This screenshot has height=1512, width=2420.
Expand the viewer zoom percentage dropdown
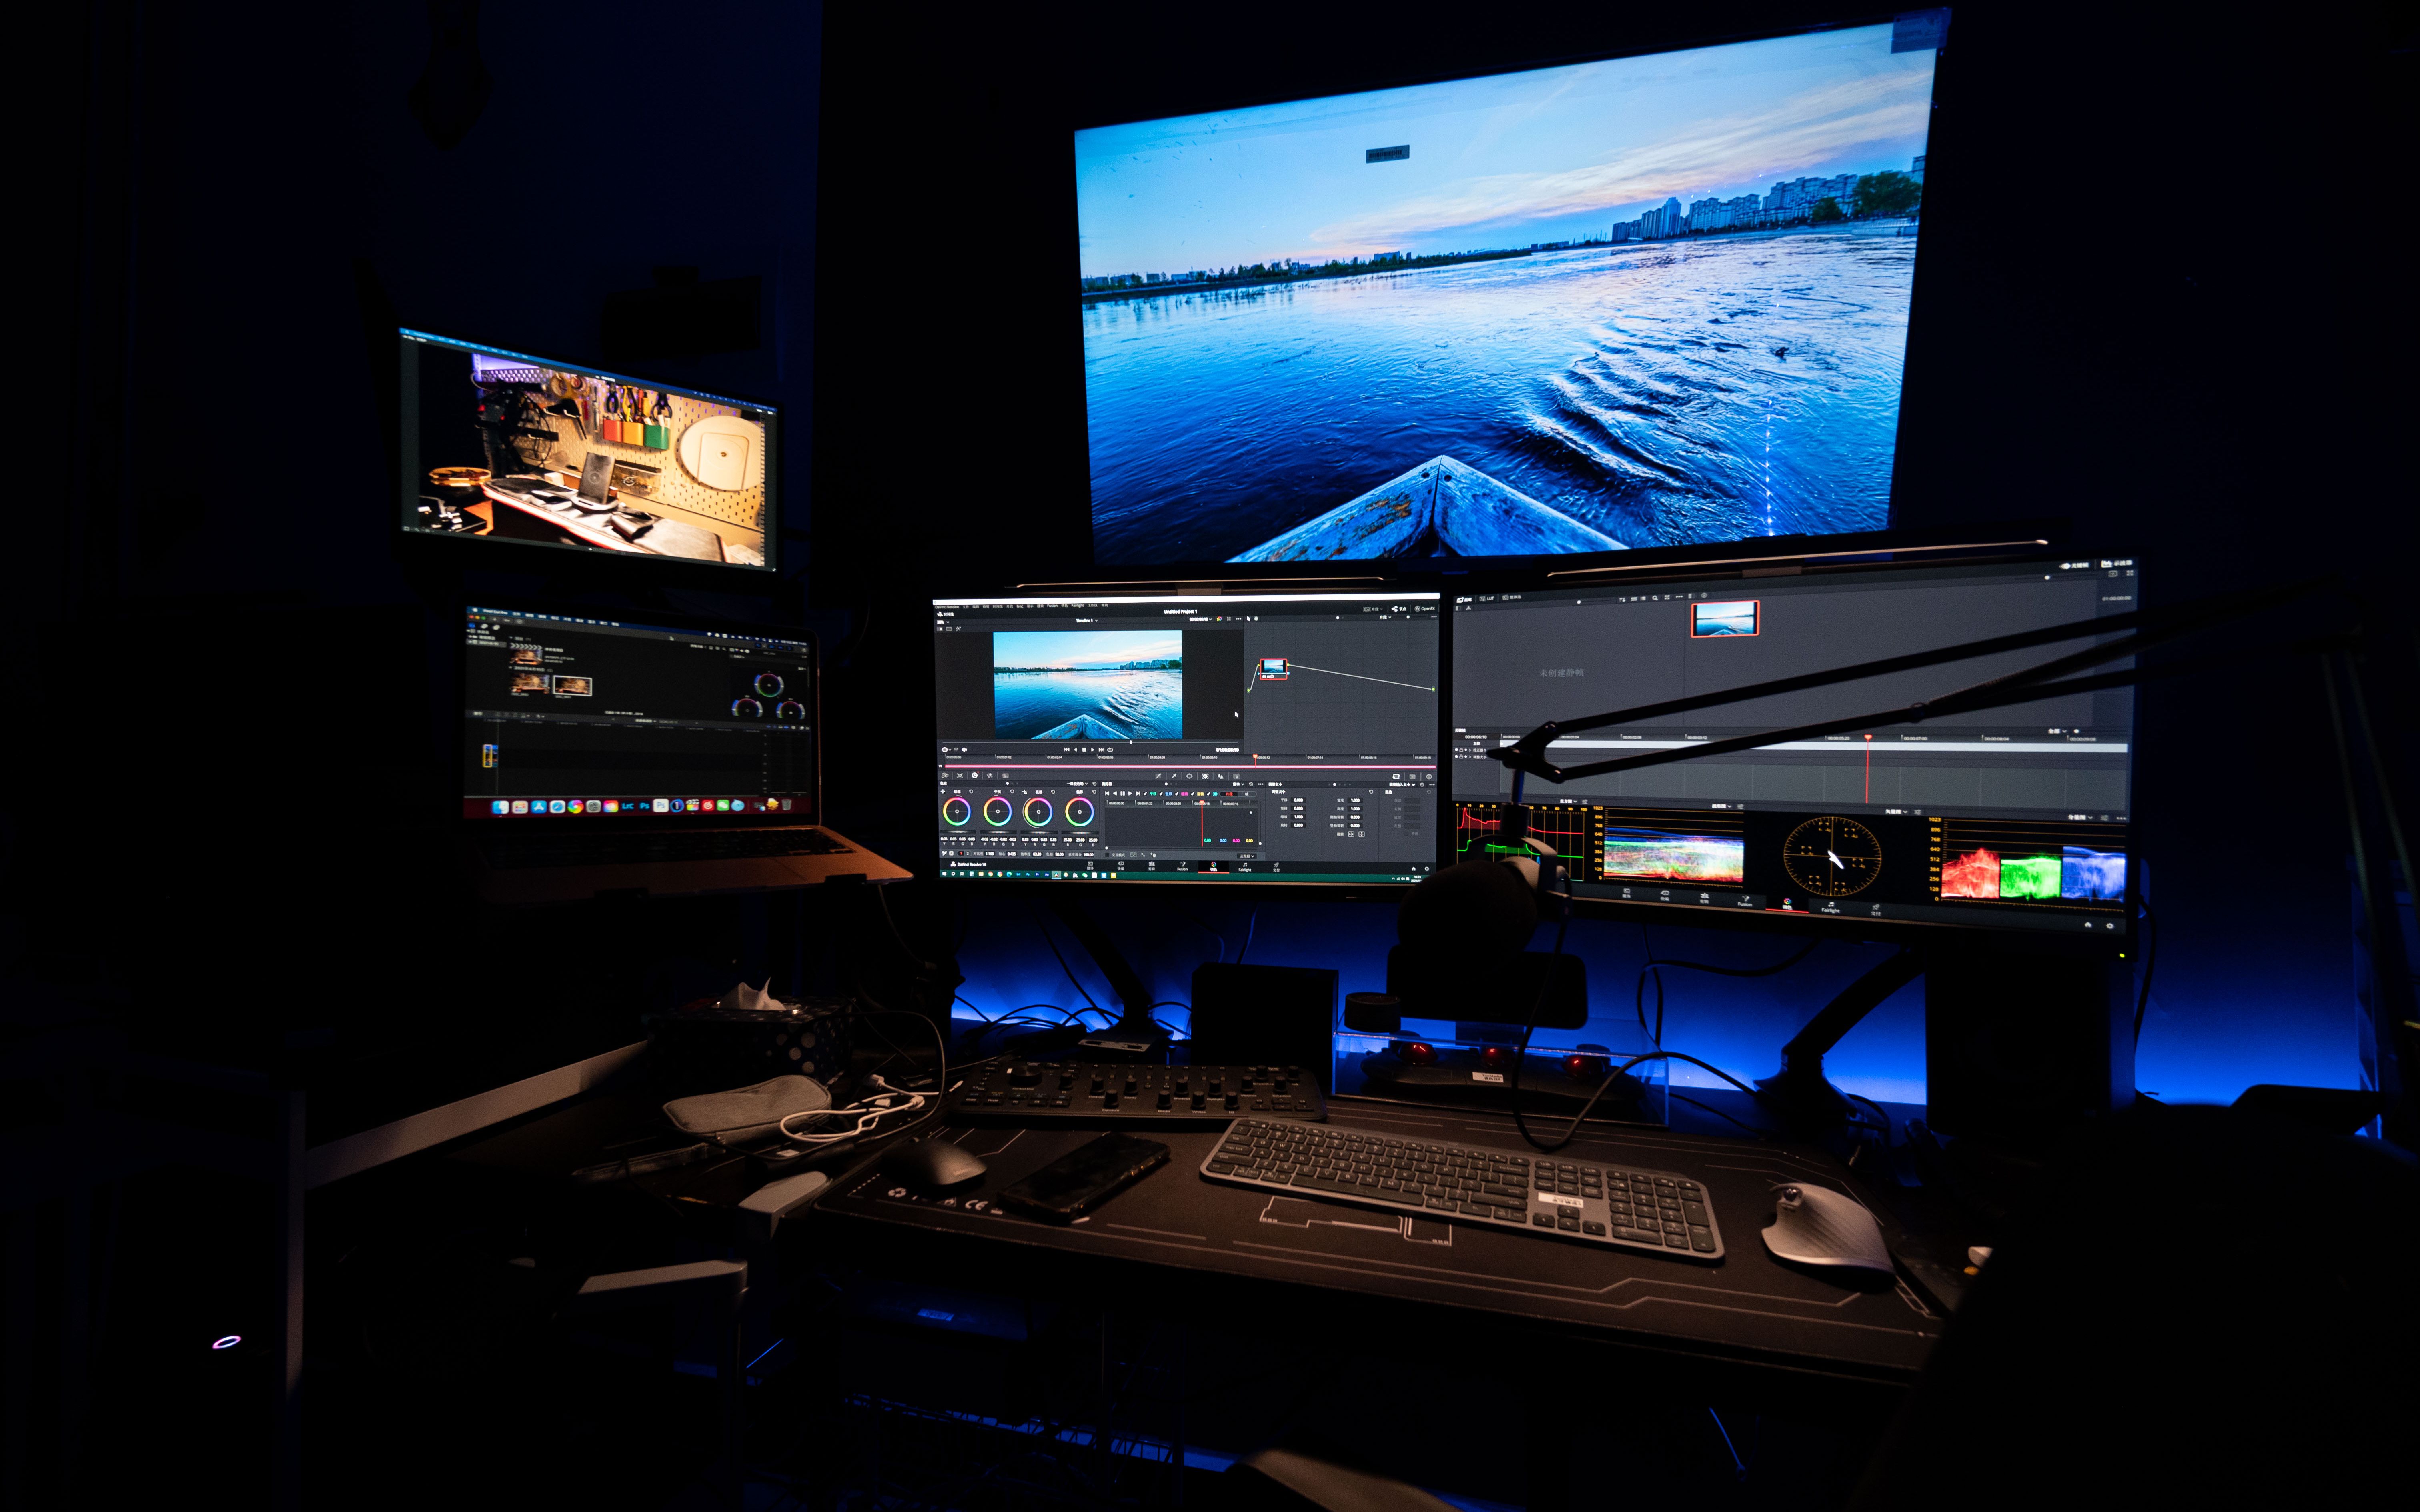click(943, 622)
